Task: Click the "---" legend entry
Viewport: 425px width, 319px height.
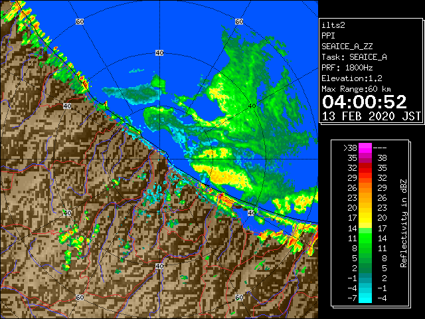Action: (x=380, y=148)
